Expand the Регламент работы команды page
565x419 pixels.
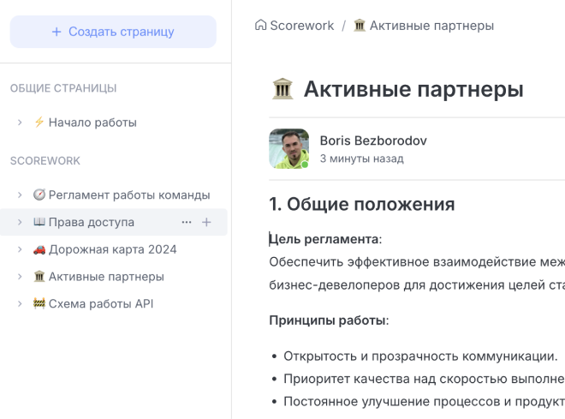point(20,195)
